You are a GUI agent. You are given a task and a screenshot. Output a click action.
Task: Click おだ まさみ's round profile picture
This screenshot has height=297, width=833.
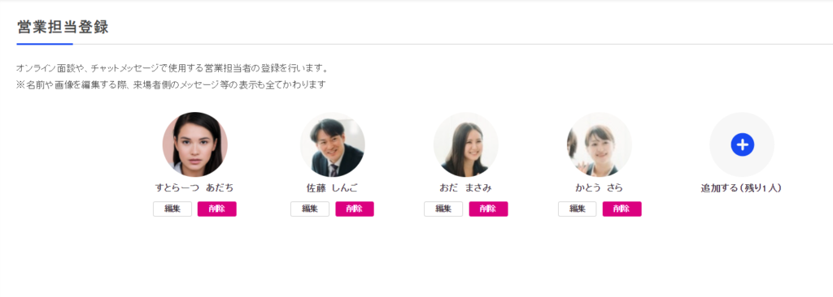(466, 144)
